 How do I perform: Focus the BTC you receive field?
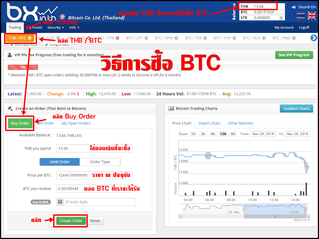click(x=94, y=189)
